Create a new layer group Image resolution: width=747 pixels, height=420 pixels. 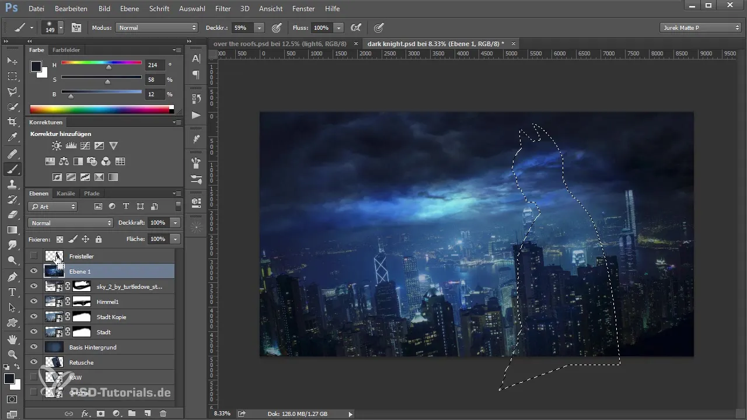coord(132,414)
